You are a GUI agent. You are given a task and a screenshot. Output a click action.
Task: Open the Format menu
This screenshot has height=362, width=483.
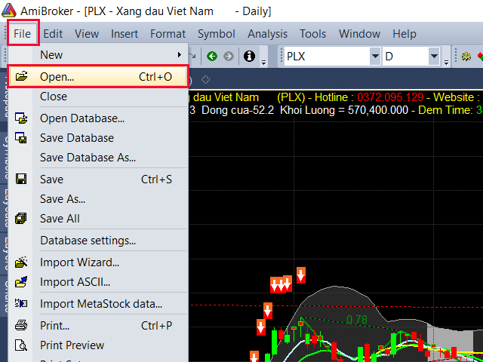pyautogui.click(x=168, y=33)
